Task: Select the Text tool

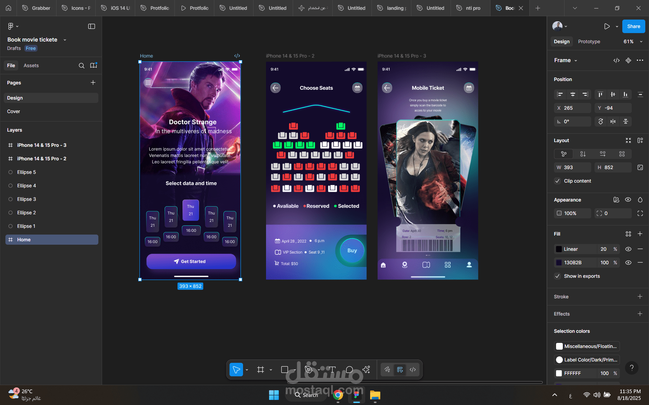Action: [332, 370]
